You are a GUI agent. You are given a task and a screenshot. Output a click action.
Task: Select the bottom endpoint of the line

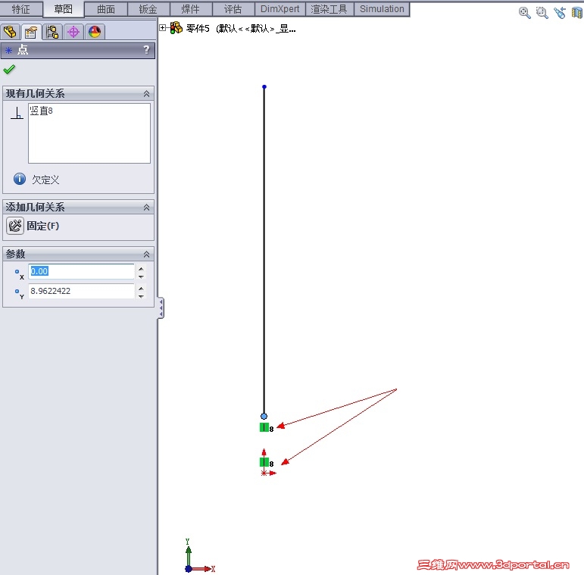pos(264,416)
